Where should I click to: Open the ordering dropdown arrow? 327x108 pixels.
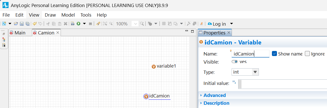pos(181,24)
